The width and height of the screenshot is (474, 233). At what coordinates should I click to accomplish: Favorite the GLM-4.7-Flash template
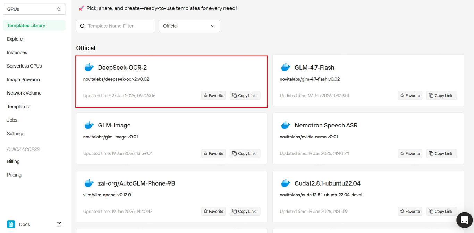click(410, 96)
